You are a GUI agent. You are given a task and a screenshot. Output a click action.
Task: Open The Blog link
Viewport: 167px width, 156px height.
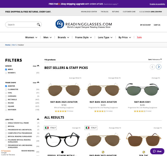[104, 11]
